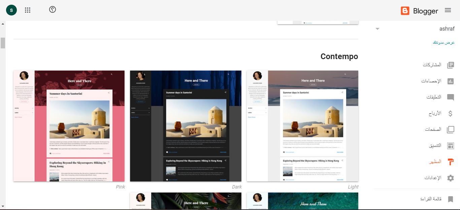The image size is (460, 210).
Task: Click the المشاركات posts icon
Action: (x=451, y=65)
